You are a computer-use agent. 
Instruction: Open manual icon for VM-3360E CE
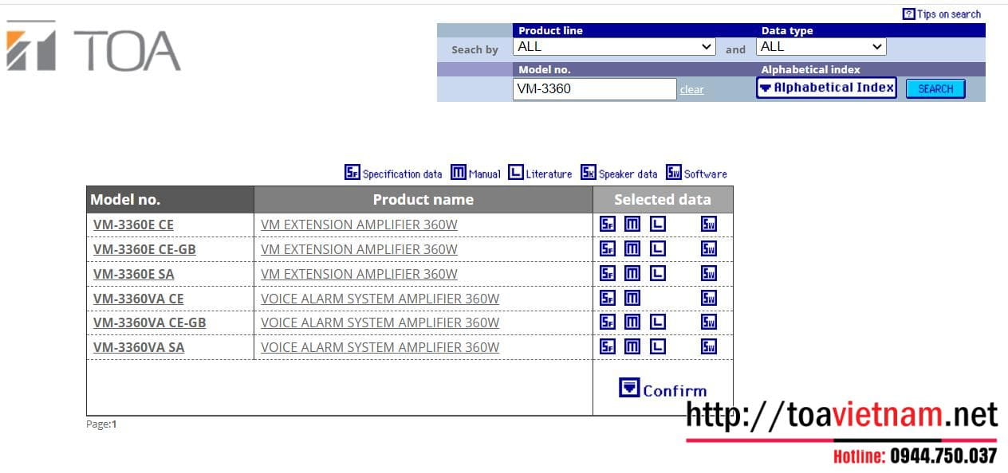coord(632,225)
